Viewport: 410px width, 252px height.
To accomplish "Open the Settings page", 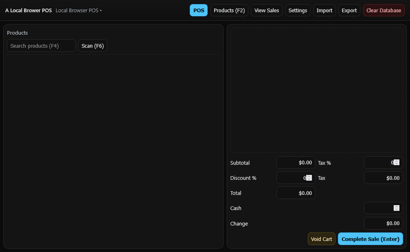I will (x=298, y=10).
